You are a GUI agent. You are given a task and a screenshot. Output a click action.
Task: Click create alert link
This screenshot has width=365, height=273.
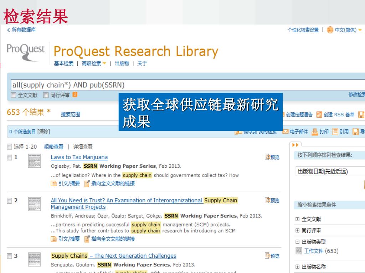pyautogui.click(x=299, y=114)
